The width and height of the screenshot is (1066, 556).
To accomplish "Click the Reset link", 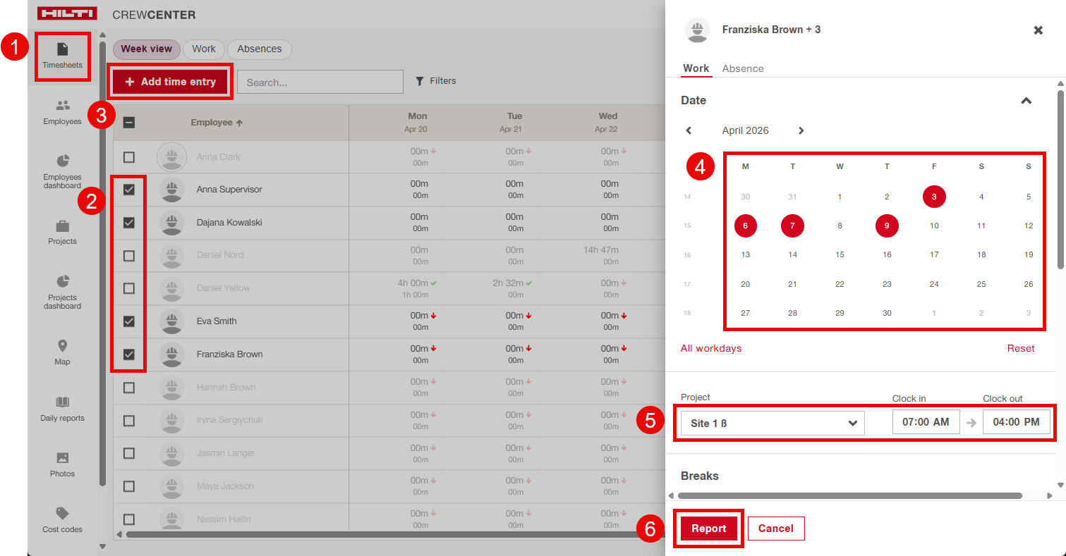I will (1021, 348).
